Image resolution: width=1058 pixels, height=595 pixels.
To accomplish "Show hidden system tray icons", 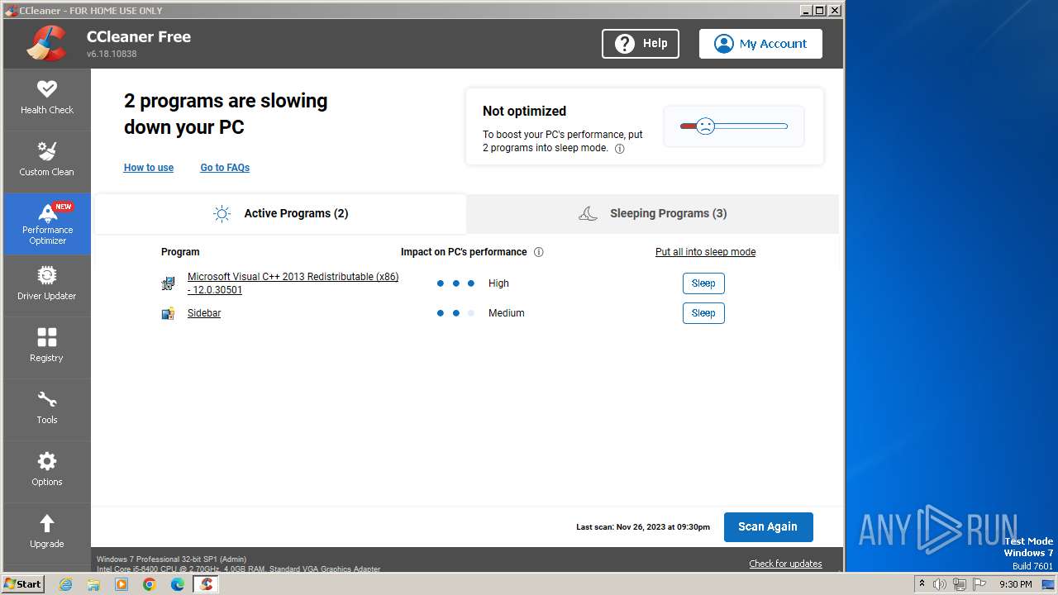I will [x=922, y=584].
